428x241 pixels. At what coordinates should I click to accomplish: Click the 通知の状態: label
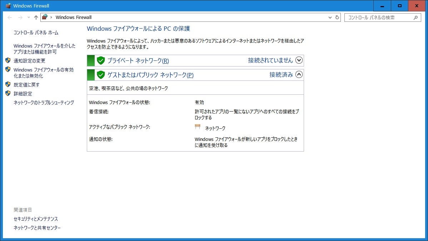(x=101, y=139)
